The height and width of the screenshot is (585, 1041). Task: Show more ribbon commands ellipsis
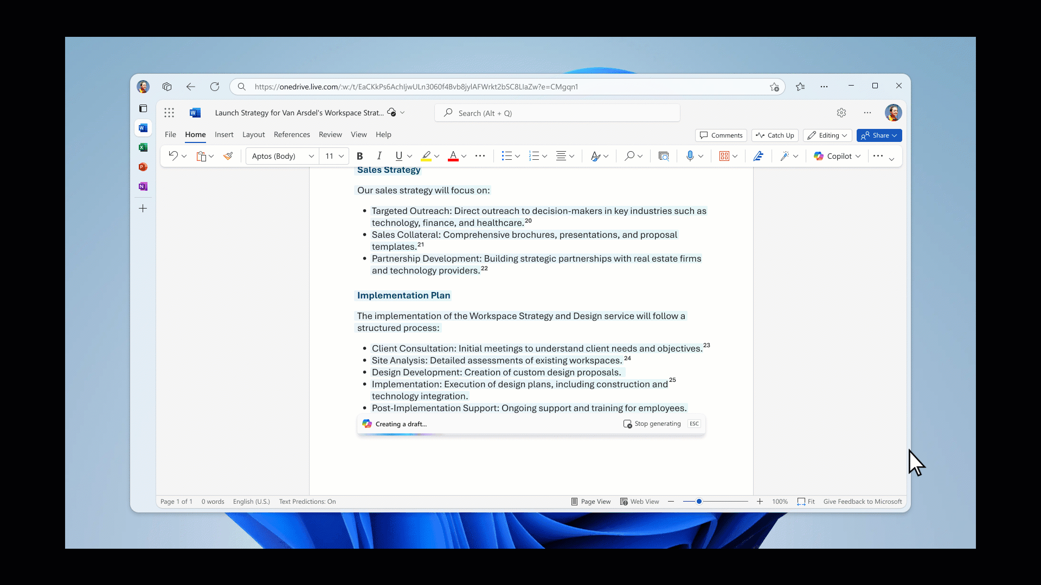[x=878, y=156]
